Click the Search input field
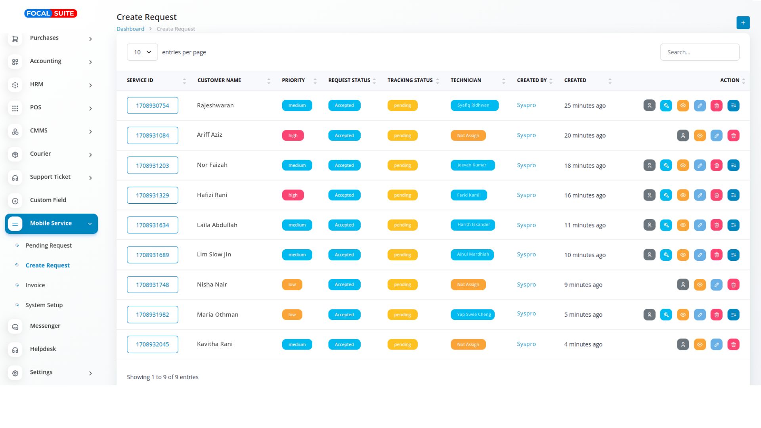 click(x=699, y=52)
